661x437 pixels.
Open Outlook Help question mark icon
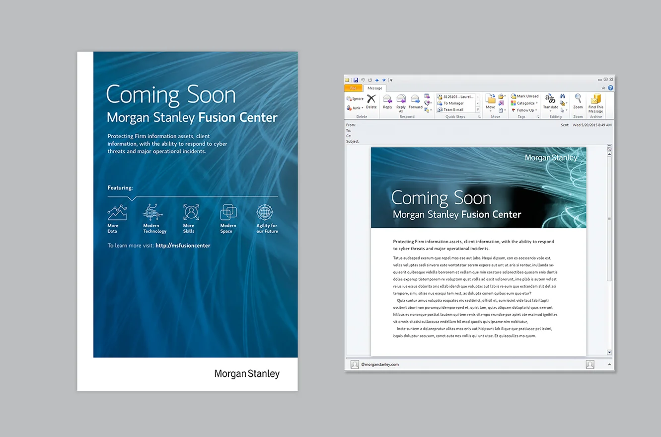tap(610, 88)
